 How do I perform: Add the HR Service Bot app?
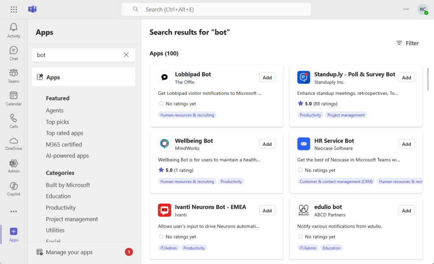[406, 144]
